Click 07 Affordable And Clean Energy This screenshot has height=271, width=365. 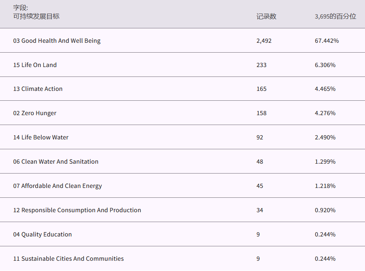pos(57,186)
